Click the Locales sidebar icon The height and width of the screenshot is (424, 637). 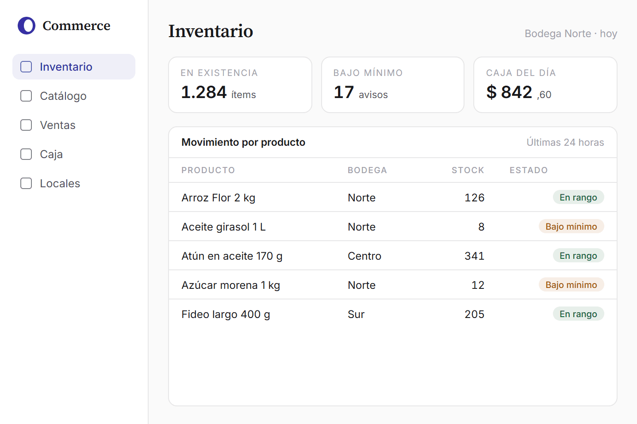[x=26, y=183]
